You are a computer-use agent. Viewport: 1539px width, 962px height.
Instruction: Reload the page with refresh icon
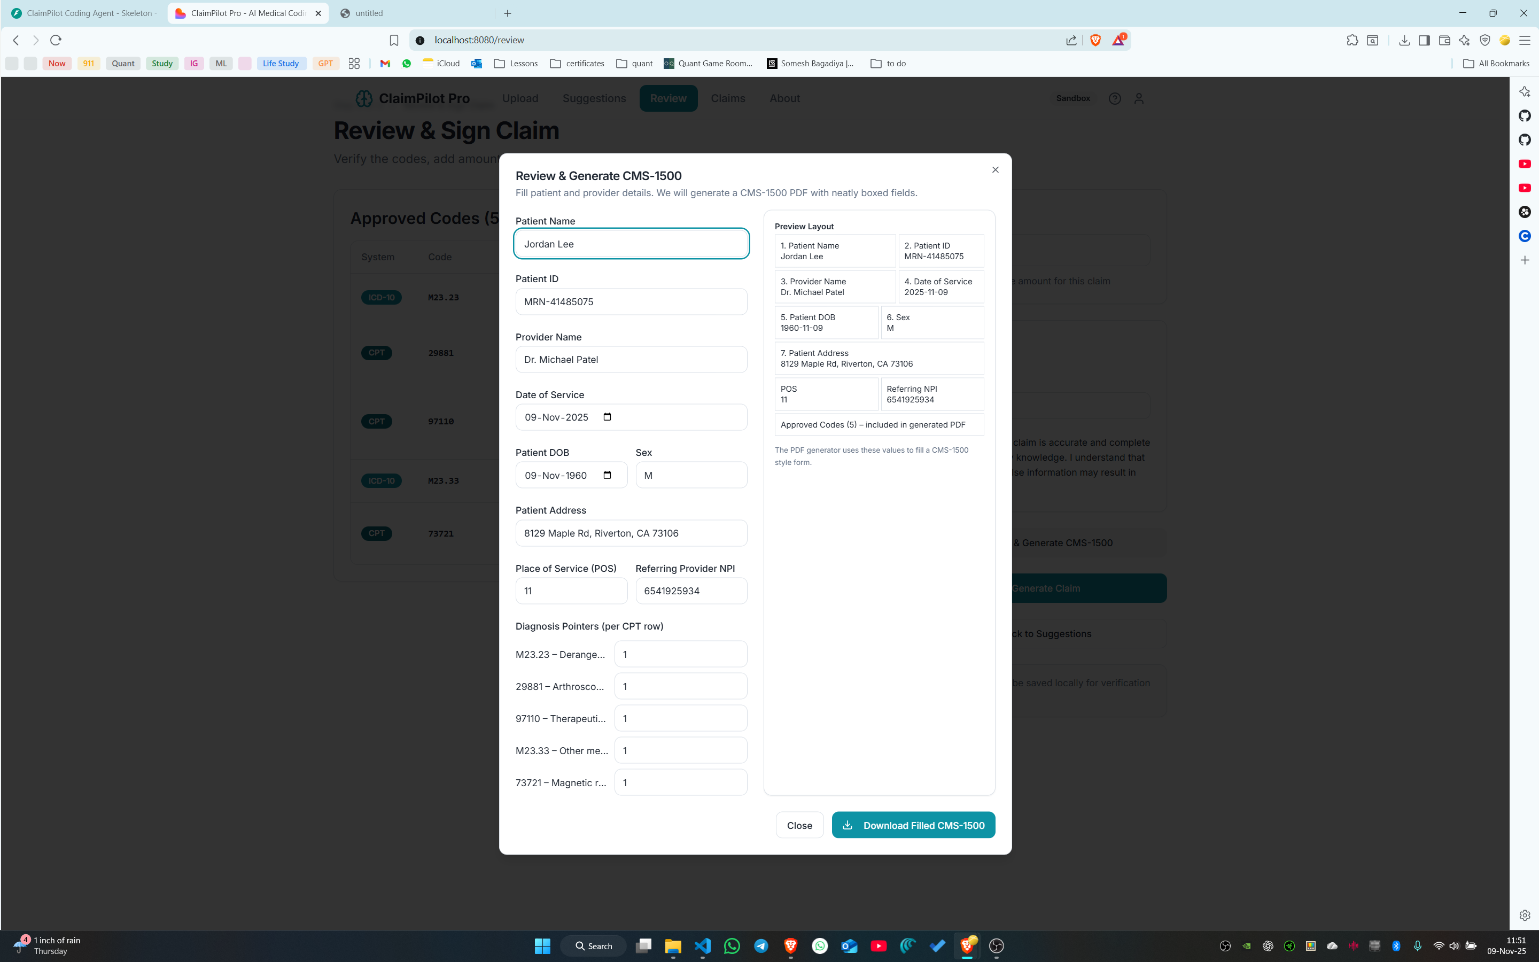pyautogui.click(x=56, y=40)
